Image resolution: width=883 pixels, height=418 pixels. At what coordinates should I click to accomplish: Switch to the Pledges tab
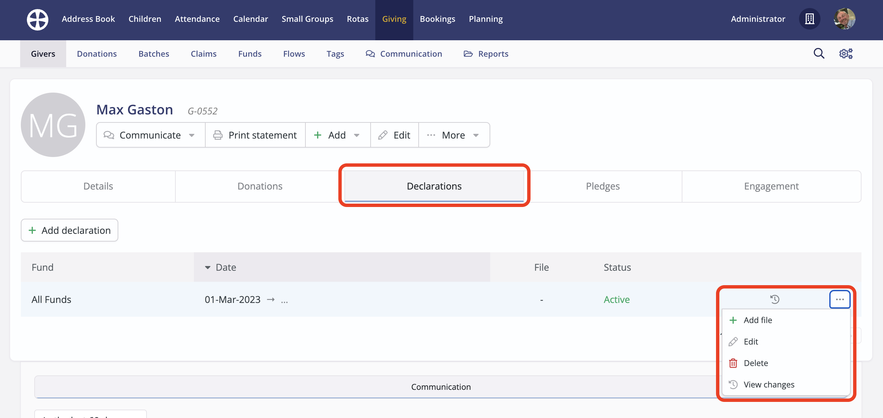602,186
